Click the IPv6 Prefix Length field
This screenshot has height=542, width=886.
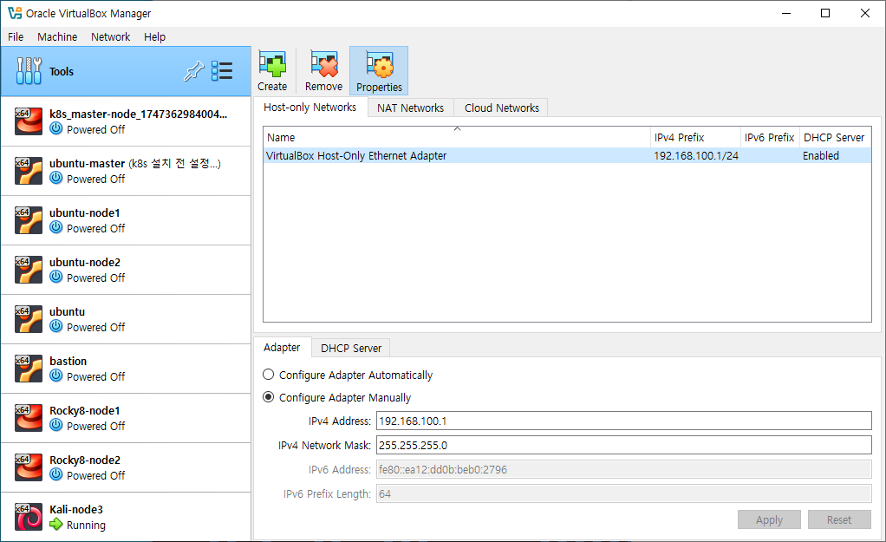[624, 494]
